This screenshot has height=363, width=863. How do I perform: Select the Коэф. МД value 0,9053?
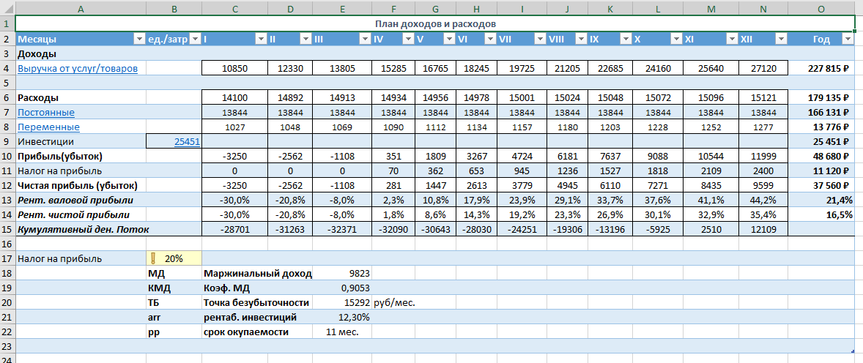pos(342,287)
